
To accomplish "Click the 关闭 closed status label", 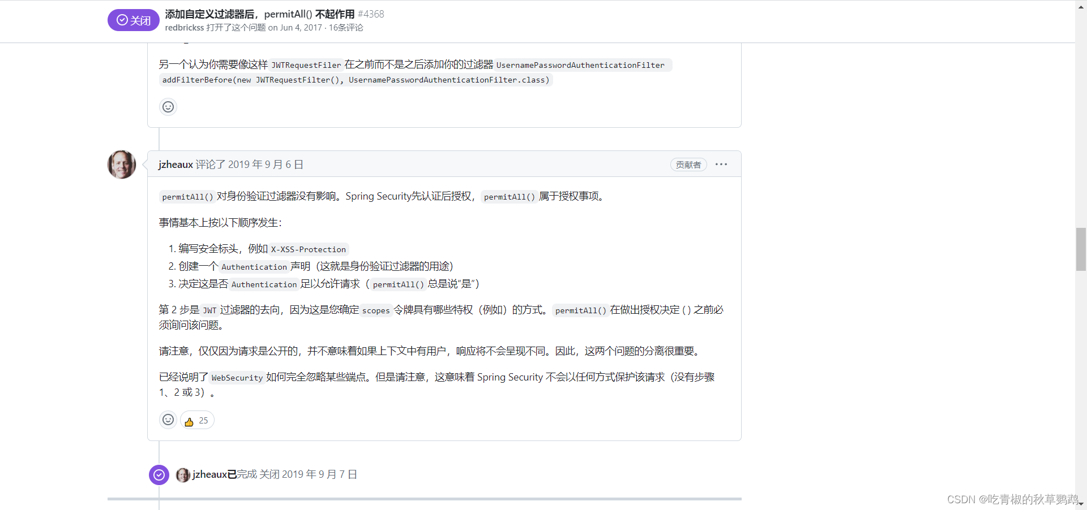I will 133,20.
